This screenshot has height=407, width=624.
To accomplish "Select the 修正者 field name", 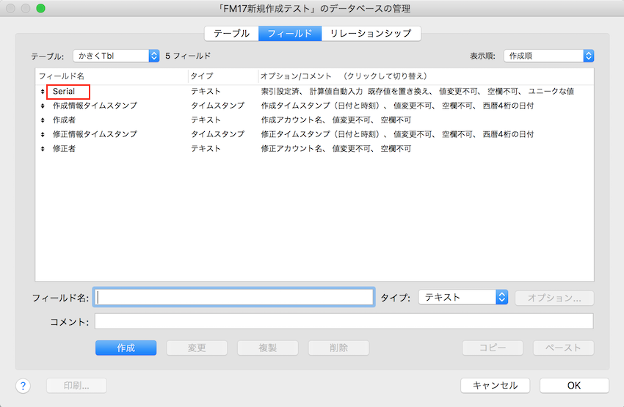I will point(64,149).
